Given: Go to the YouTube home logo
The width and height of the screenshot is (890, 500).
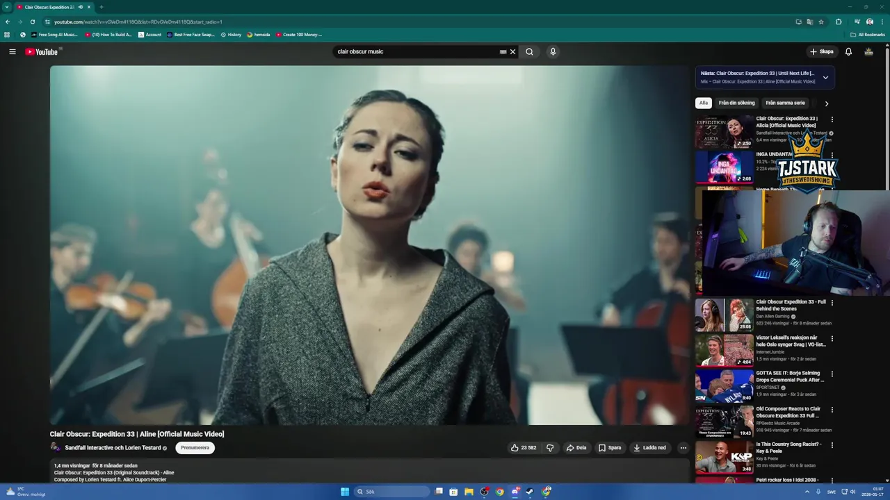Looking at the screenshot, I should tap(42, 52).
